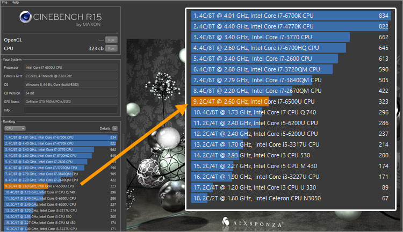Select the orange row 9 i7-6500U entry

coord(61,186)
